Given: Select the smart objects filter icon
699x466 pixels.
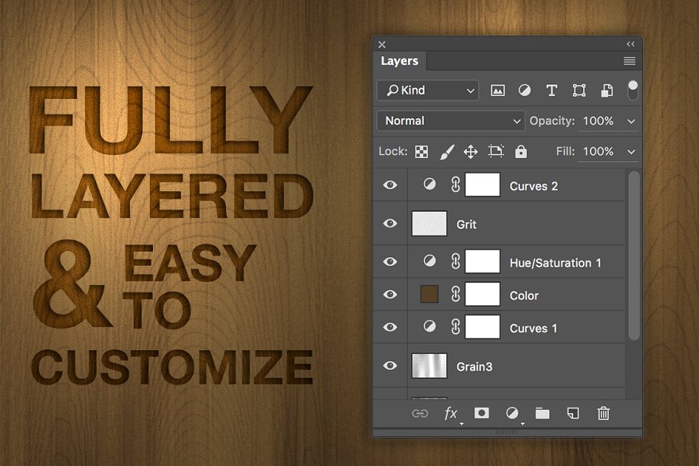Looking at the screenshot, I should 606,90.
